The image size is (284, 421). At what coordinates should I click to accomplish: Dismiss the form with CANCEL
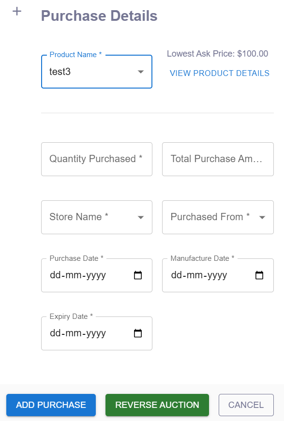[x=246, y=405]
